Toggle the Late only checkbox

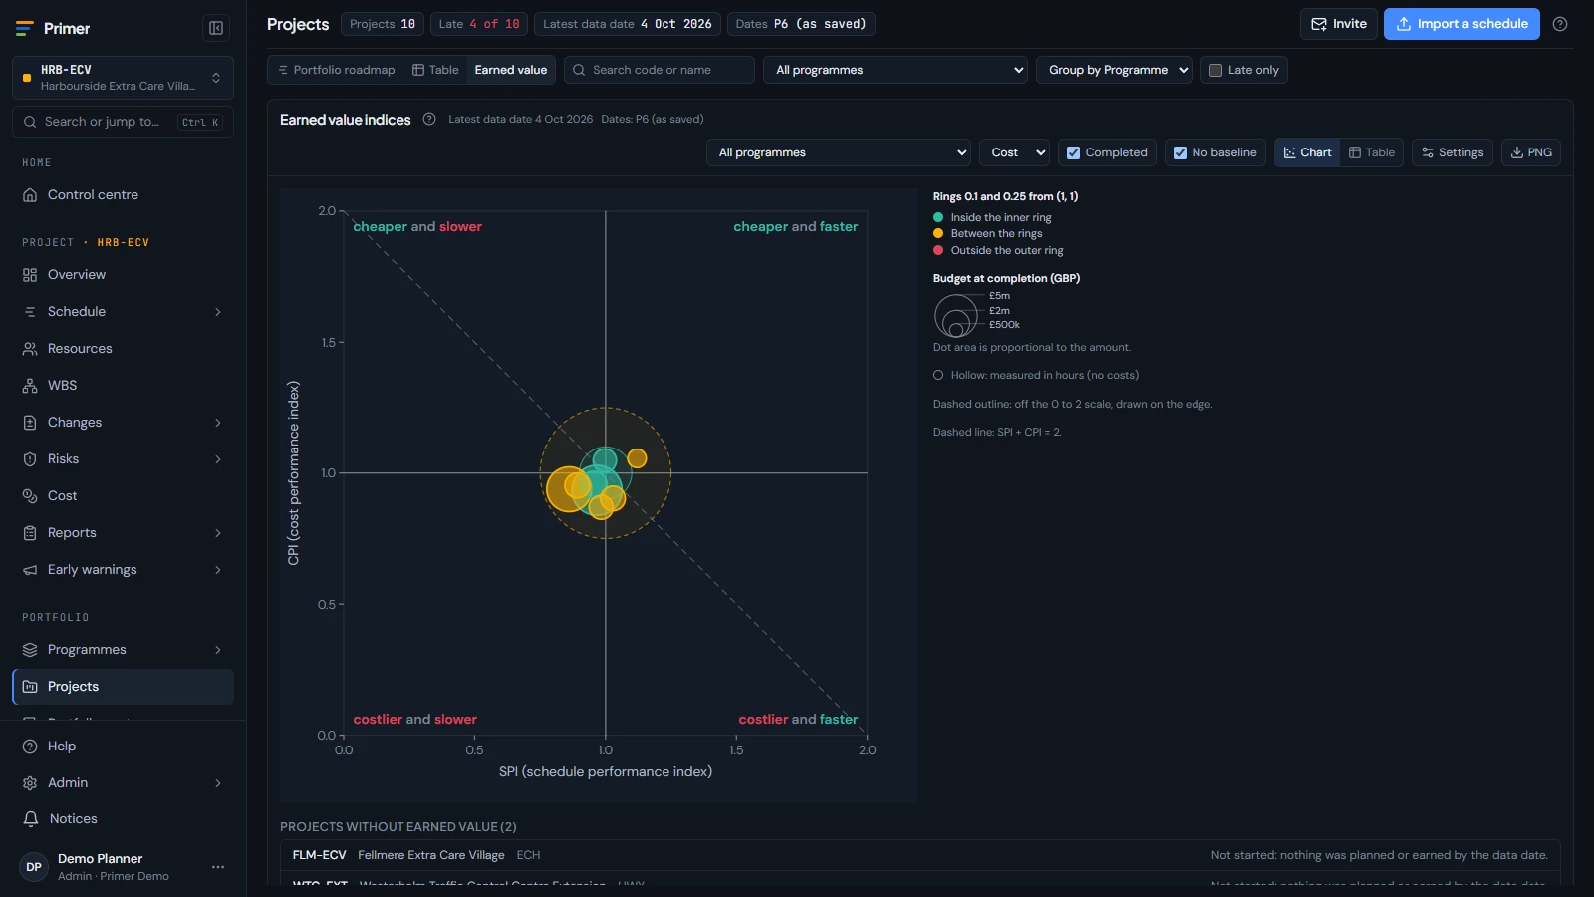coord(1215,70)
